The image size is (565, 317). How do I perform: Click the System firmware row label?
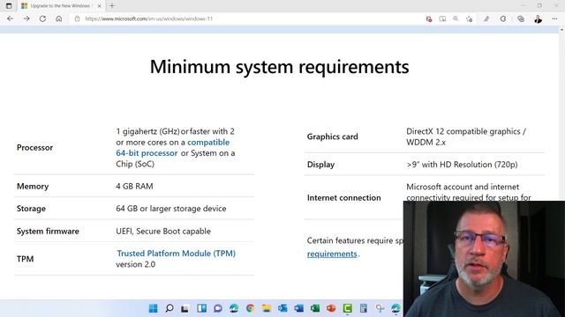48,231
